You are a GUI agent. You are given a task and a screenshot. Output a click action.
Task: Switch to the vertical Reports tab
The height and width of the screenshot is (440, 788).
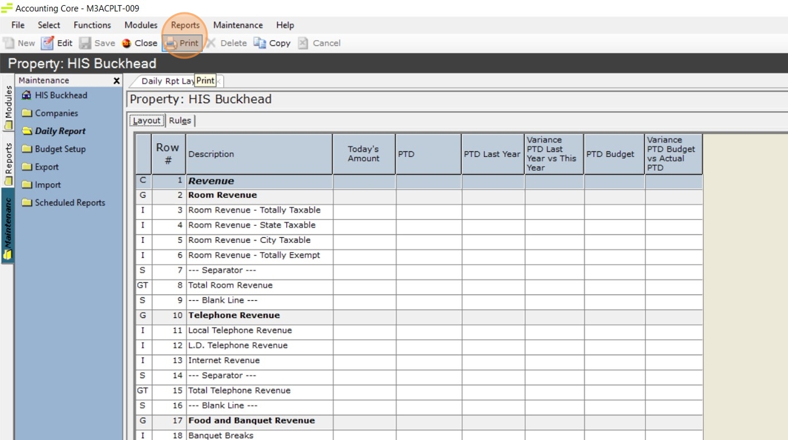[x=8, y=163]
